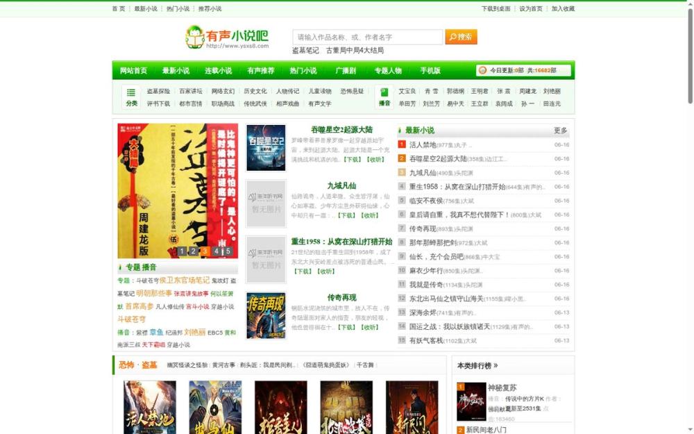Click the 设为首页 link

click(x=531, y=8)
